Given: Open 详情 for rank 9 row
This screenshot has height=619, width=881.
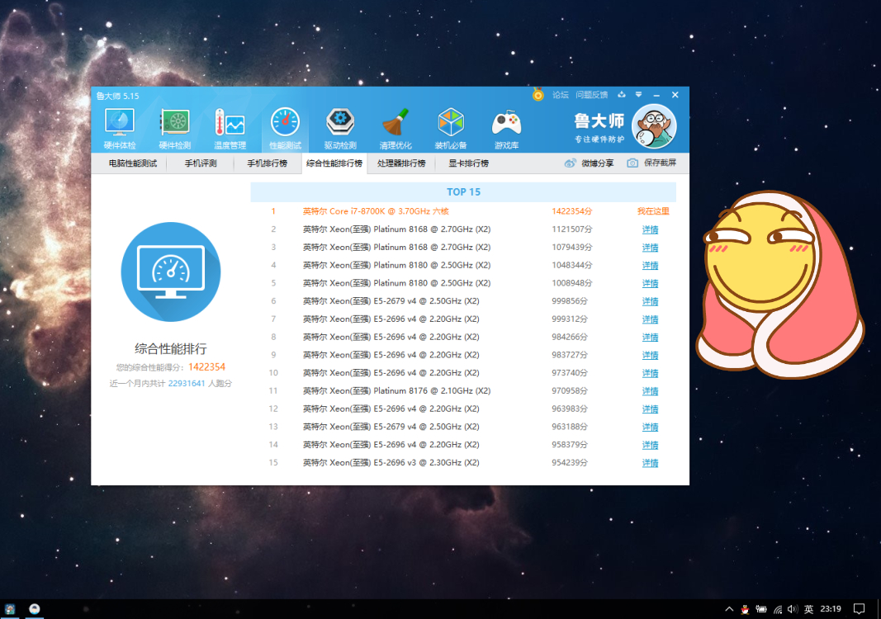Looking at the screenshot, I should pyautogui.click(x=650, y=355).
